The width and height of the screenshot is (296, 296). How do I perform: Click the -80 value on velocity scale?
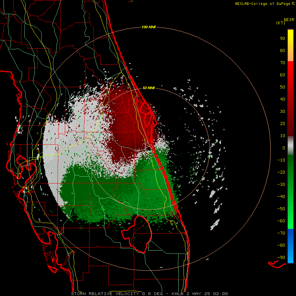(281, 245)
